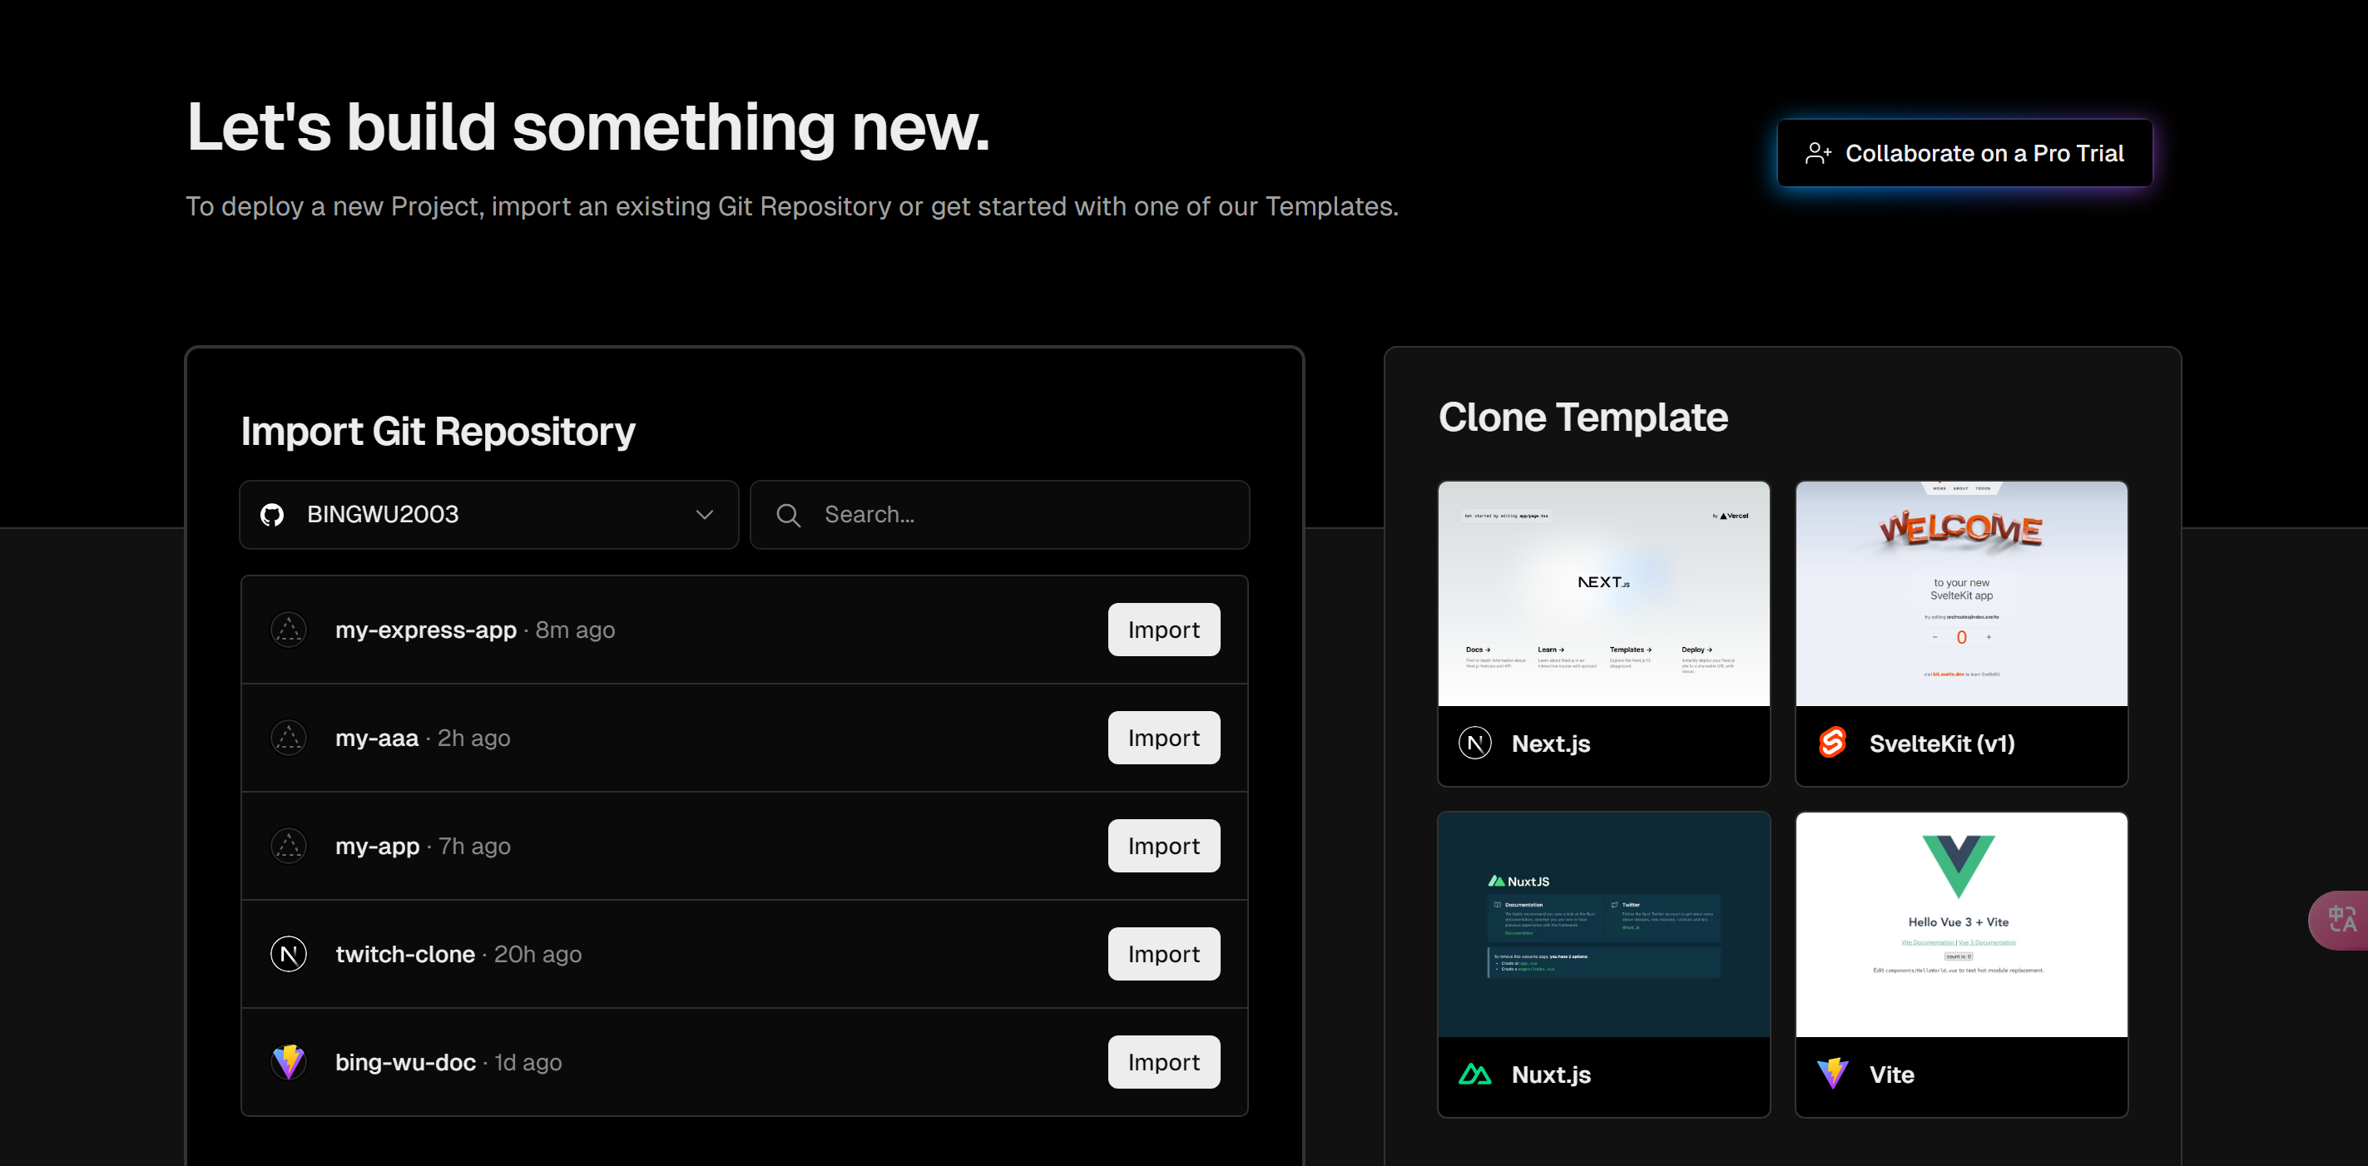Select the my-aaa repository name

[x=377, y=738]
